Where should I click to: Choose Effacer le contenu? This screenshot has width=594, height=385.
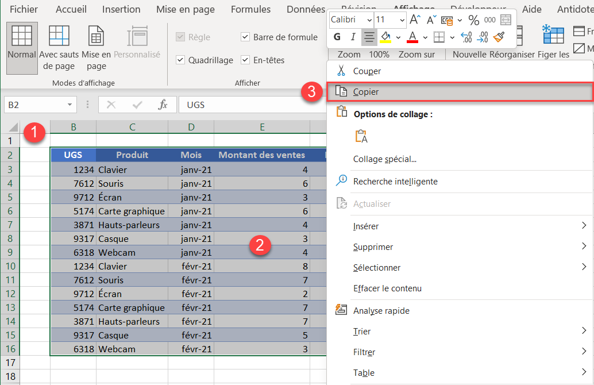(460, 288)
